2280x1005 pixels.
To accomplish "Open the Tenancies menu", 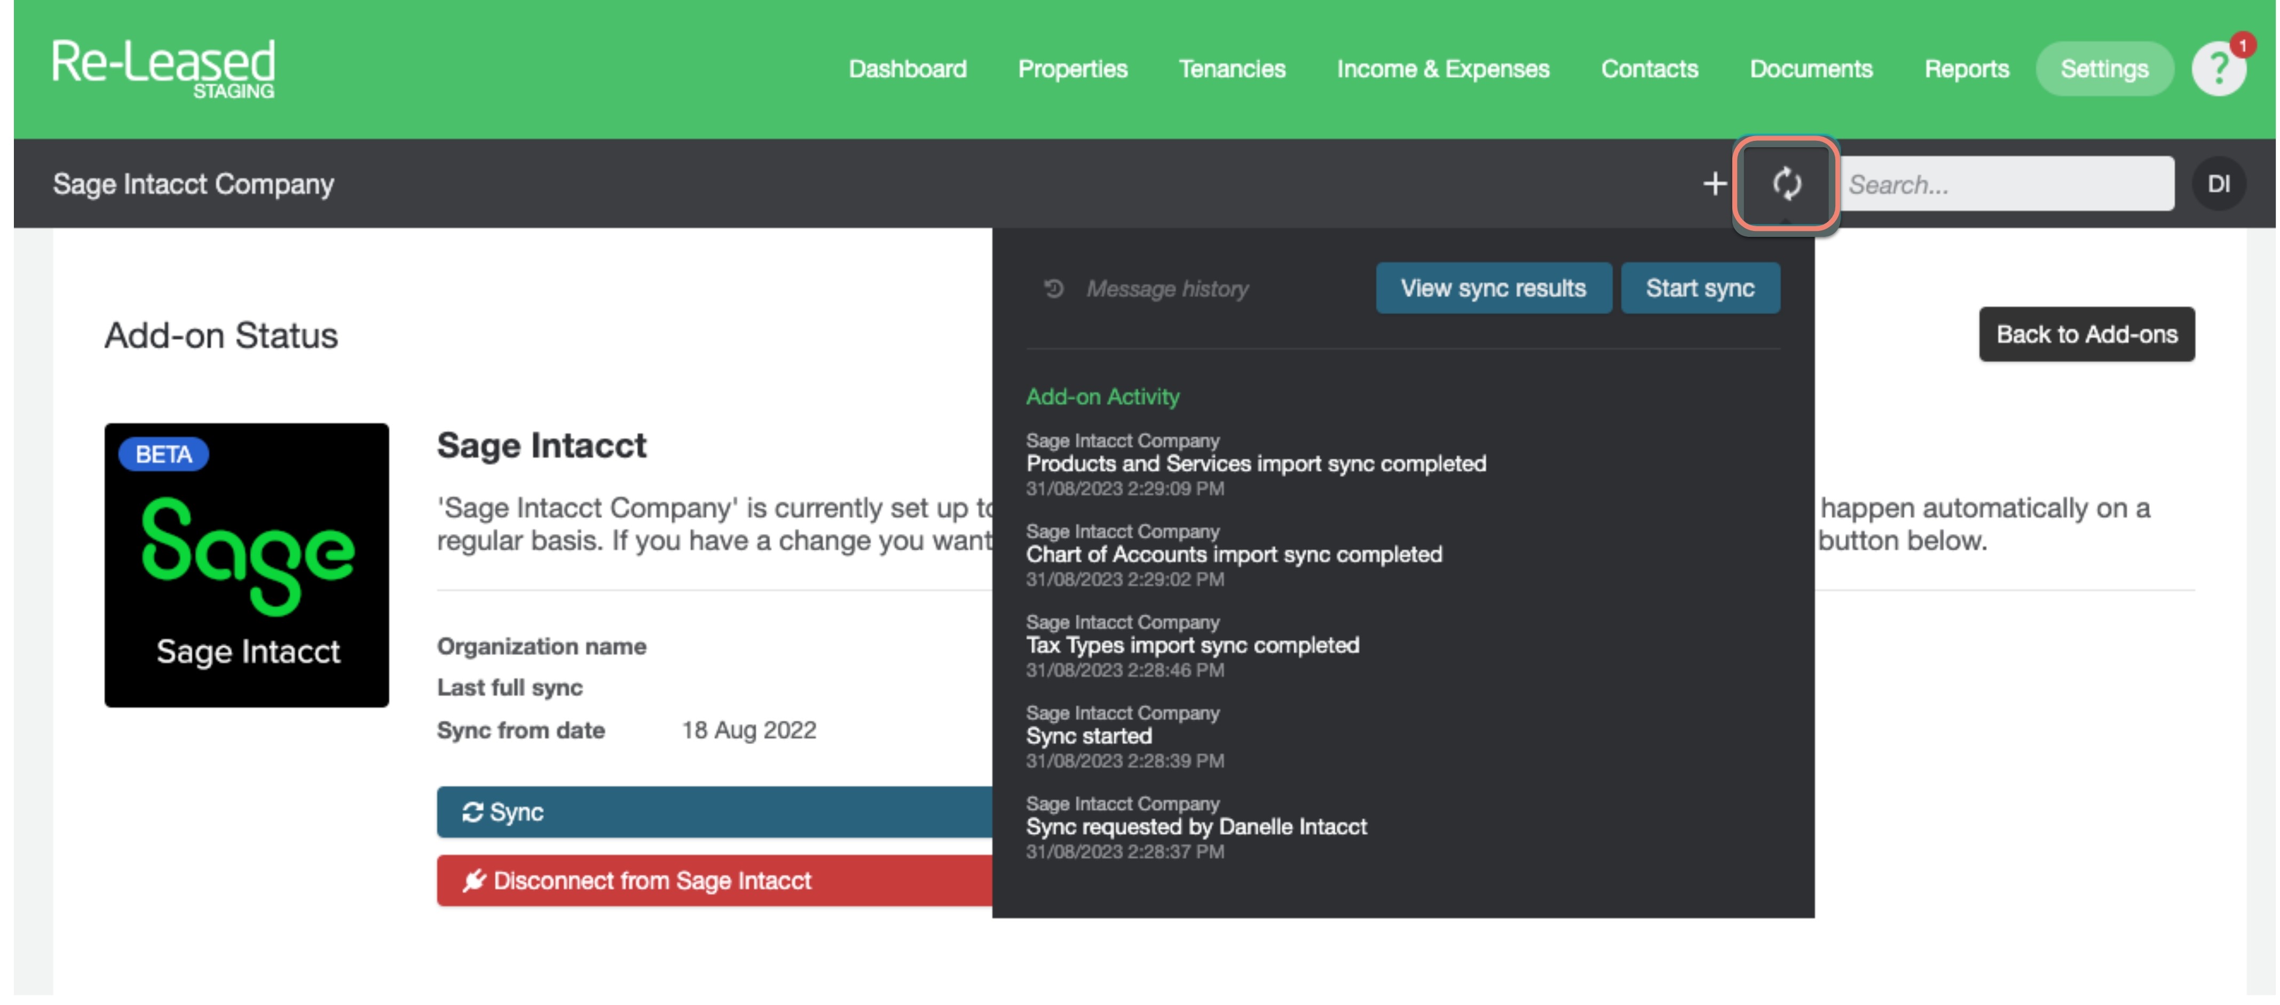I will (x=1231, y=69).
